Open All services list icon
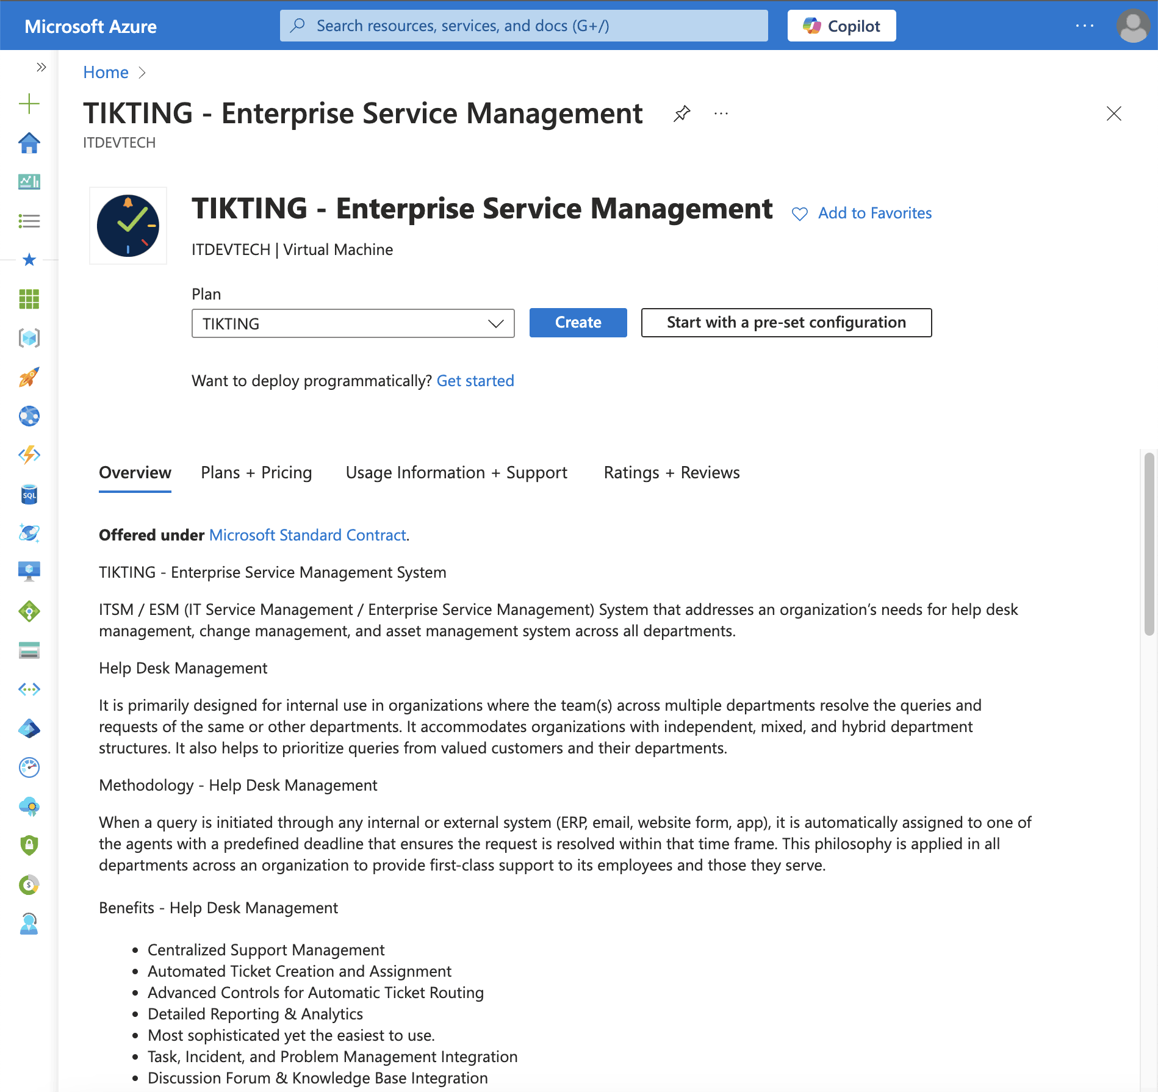 coord(29,221)
